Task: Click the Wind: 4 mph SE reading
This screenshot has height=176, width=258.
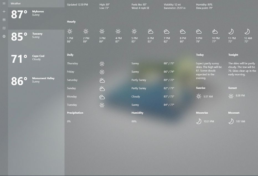Action: click(x=140, y=8)
